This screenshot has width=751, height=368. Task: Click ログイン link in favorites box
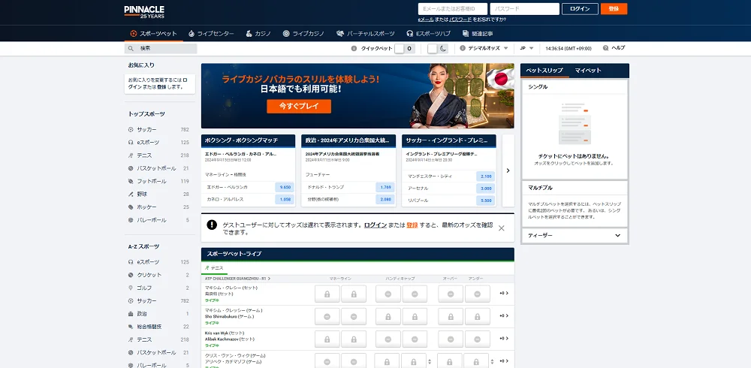(x=158, y=83)
